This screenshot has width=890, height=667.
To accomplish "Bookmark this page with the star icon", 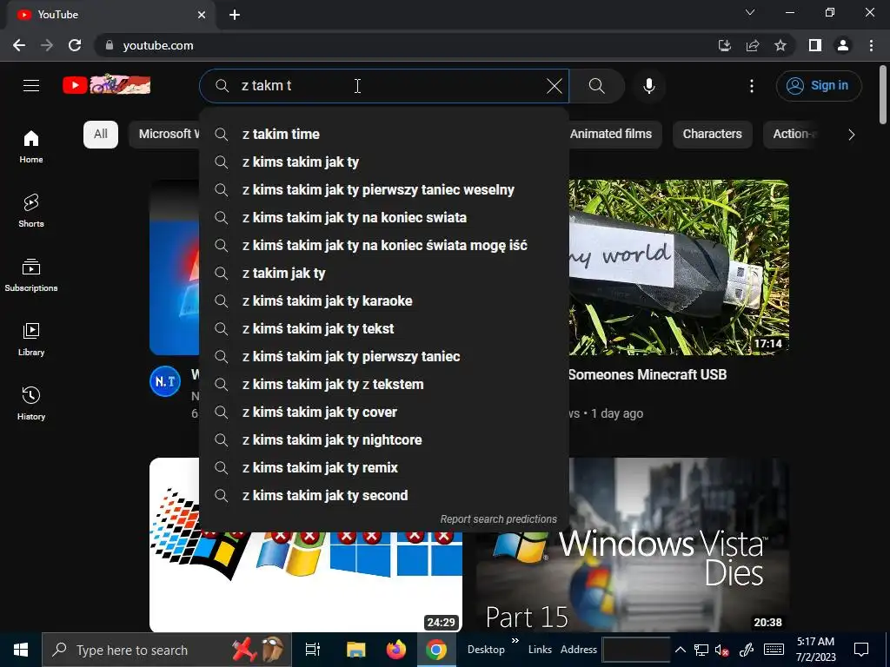I will coord(780,45).
